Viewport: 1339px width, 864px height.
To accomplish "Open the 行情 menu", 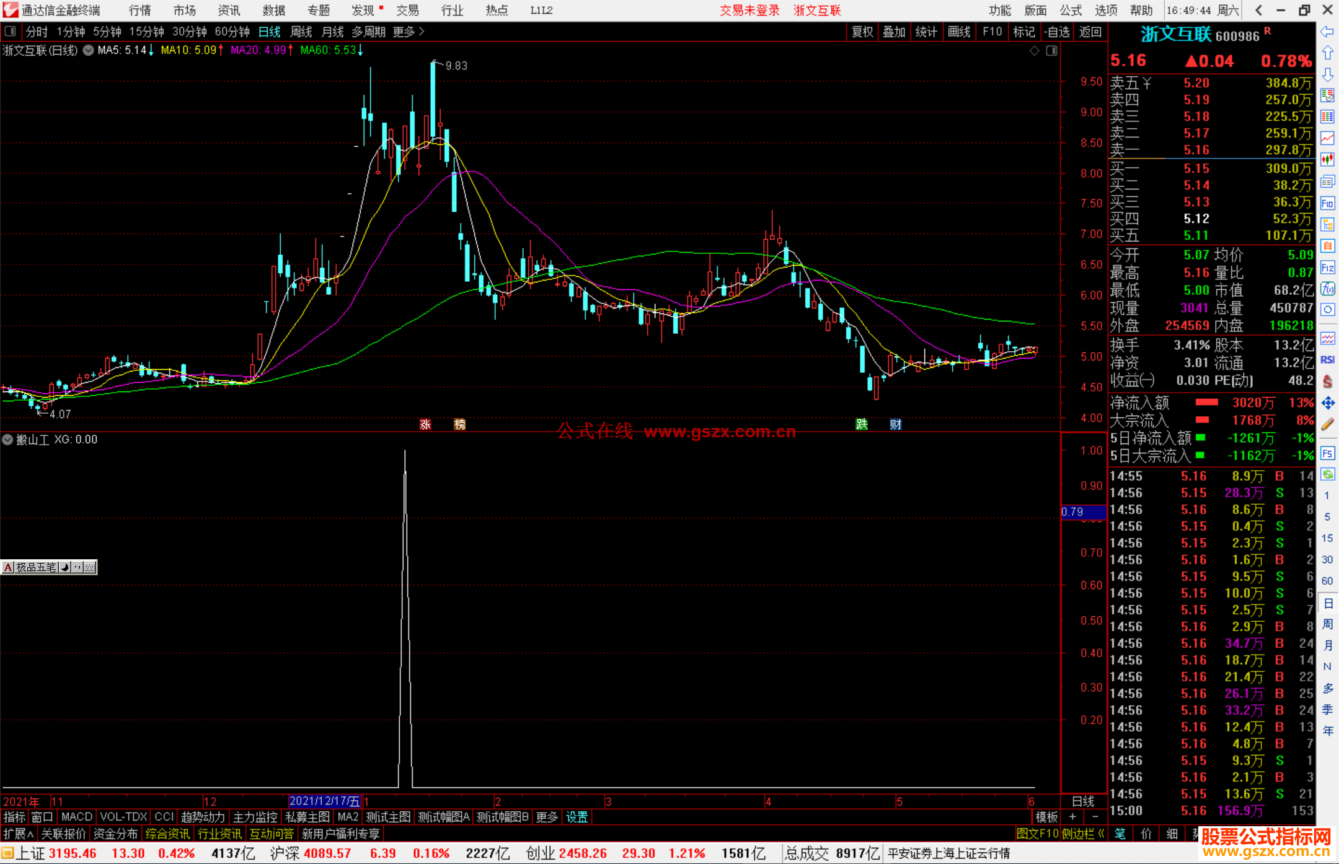I will point(140,11).
